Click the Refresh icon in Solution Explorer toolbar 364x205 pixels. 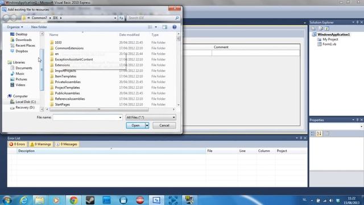(x=327, y=28)
